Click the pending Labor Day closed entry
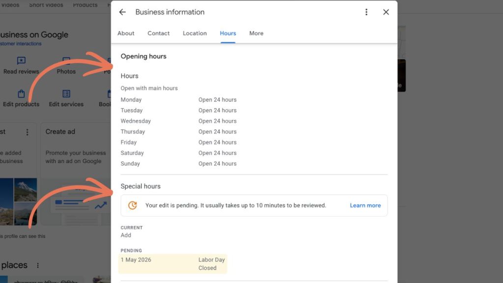 (173, 264)
